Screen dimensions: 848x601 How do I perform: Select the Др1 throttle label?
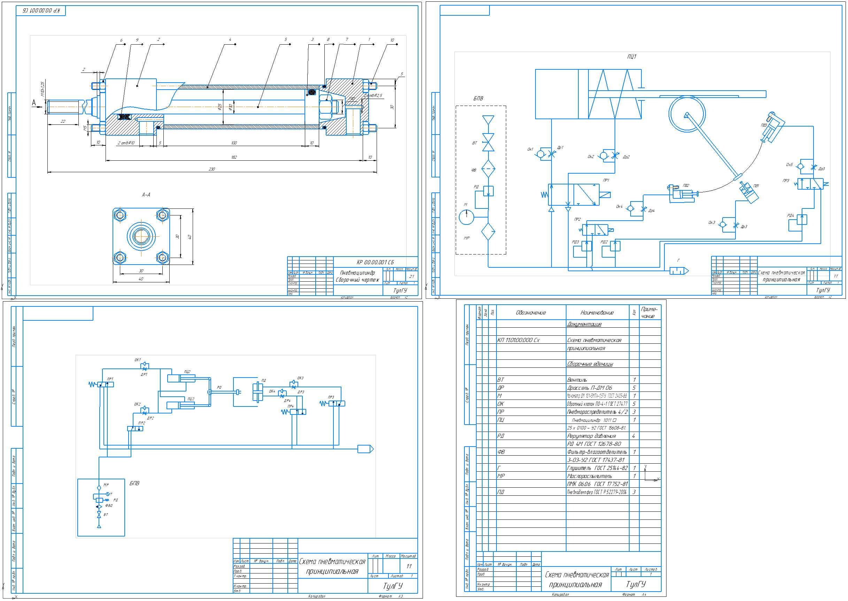click(x=560, y=147)
